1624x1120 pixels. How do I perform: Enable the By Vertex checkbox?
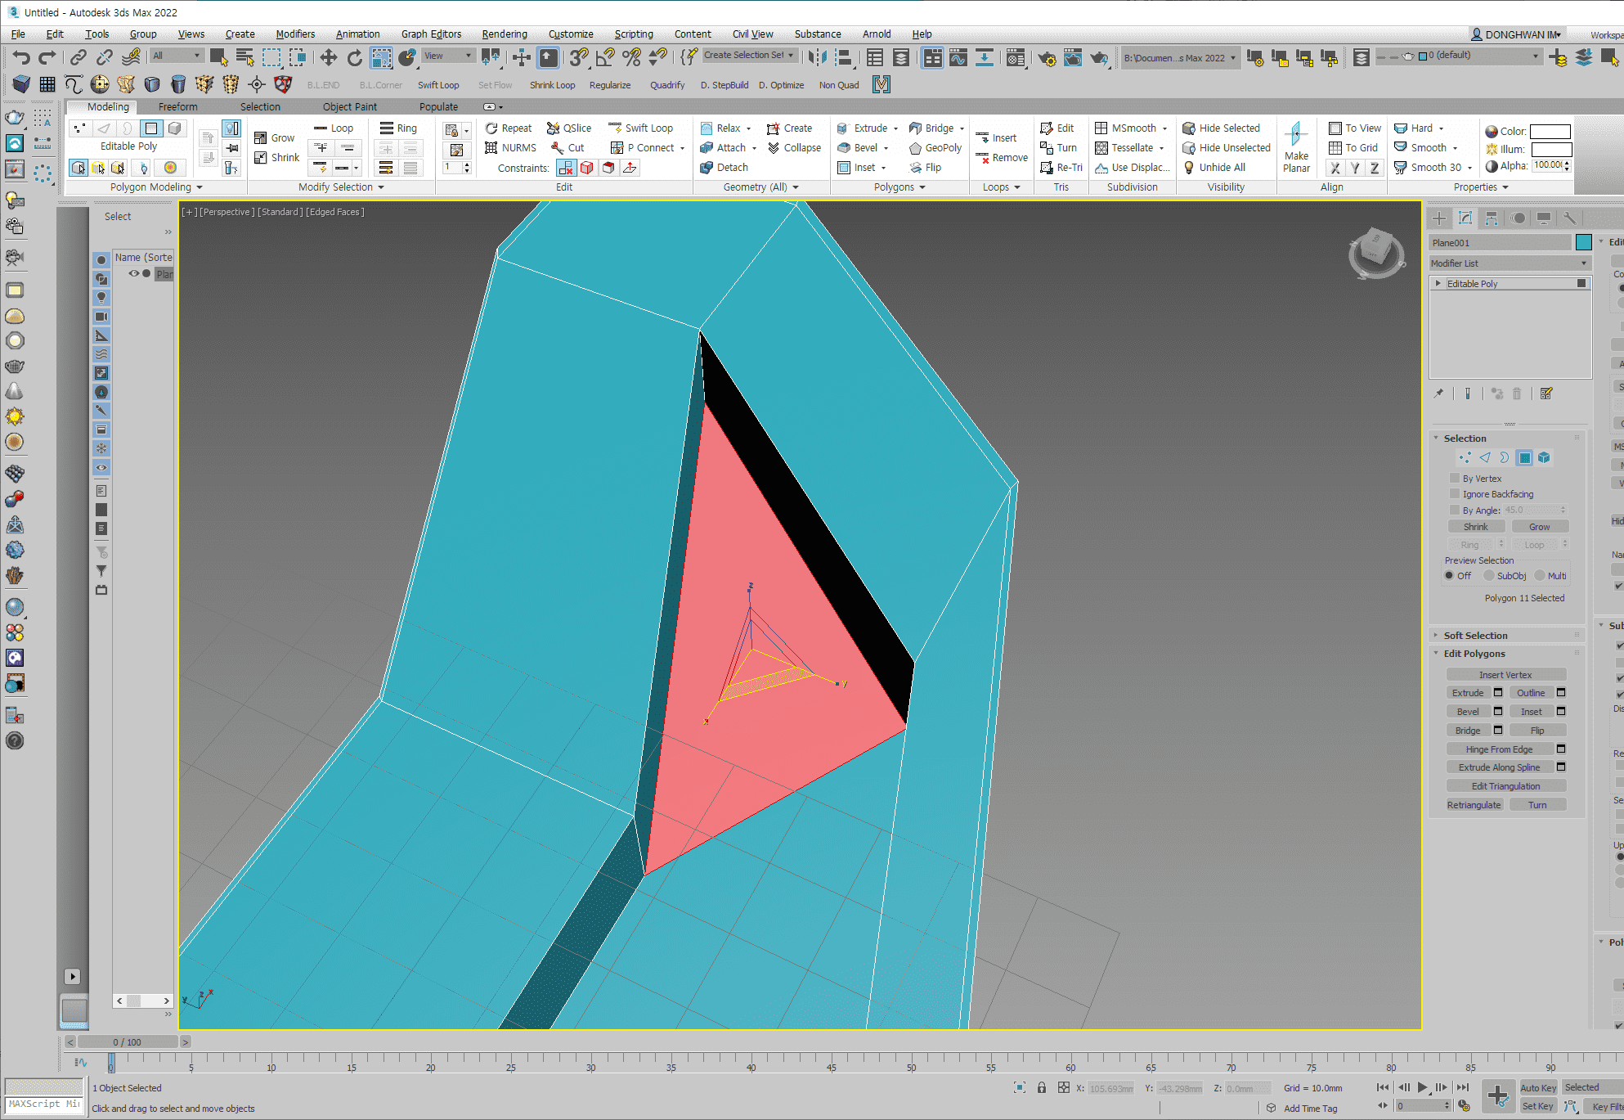(1455, 479)
